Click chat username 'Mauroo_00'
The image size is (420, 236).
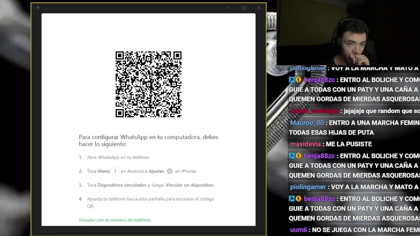pyautogui.click(x=307, y=123)
